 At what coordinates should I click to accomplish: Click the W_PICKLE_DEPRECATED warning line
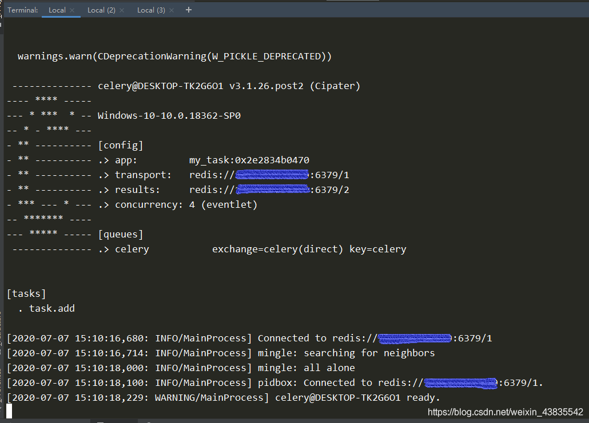(174, 57)
